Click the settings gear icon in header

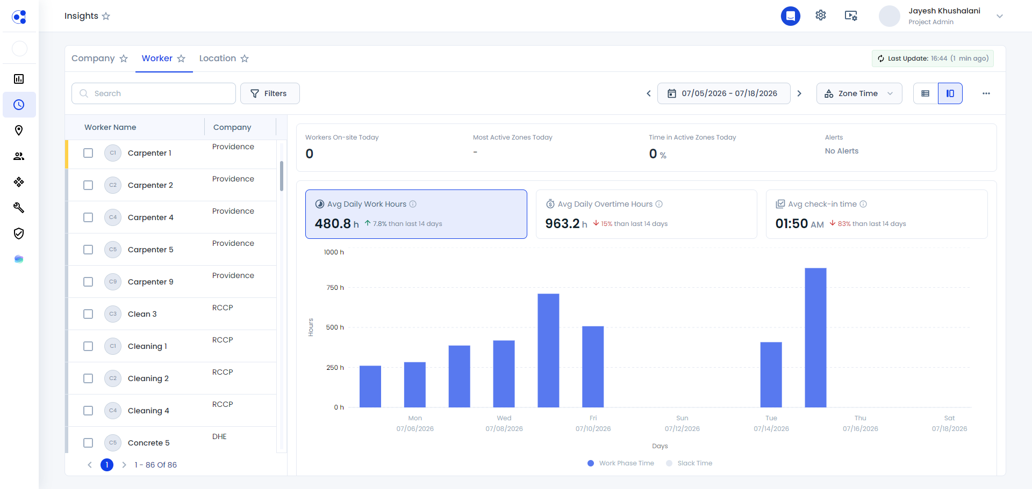click(x=820, y=16)
